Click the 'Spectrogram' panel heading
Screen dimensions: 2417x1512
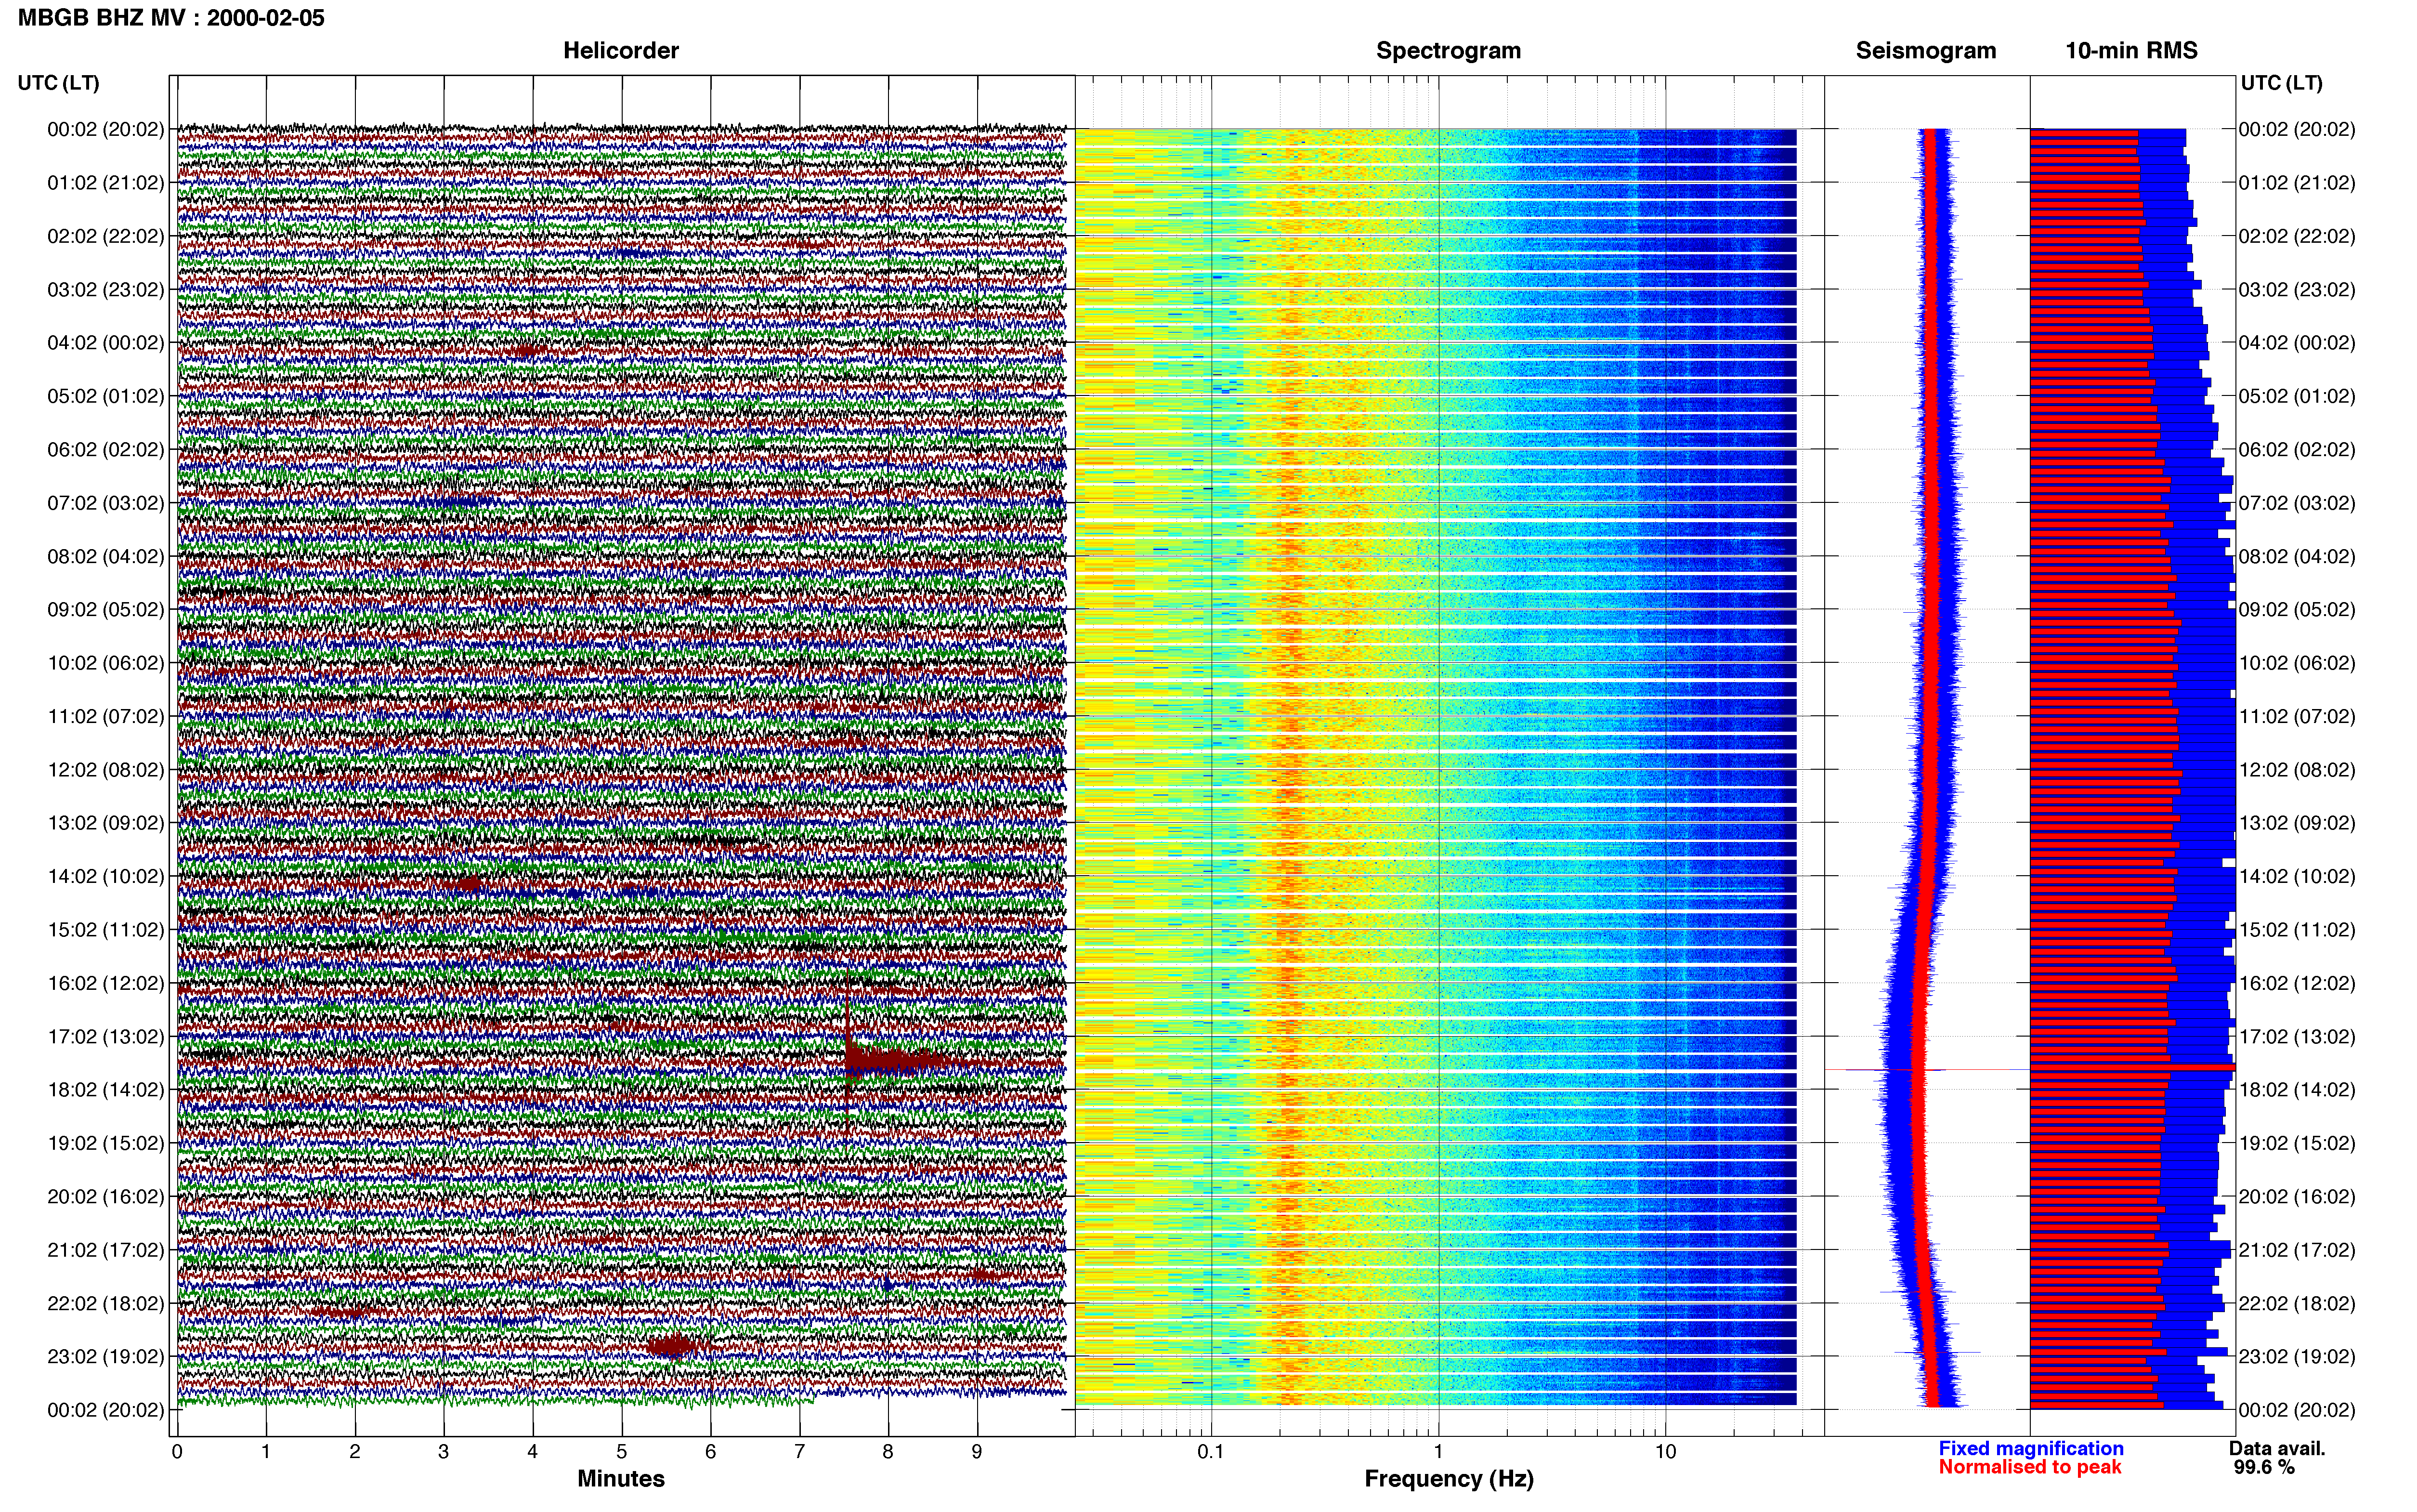[x=1449, y=51]
